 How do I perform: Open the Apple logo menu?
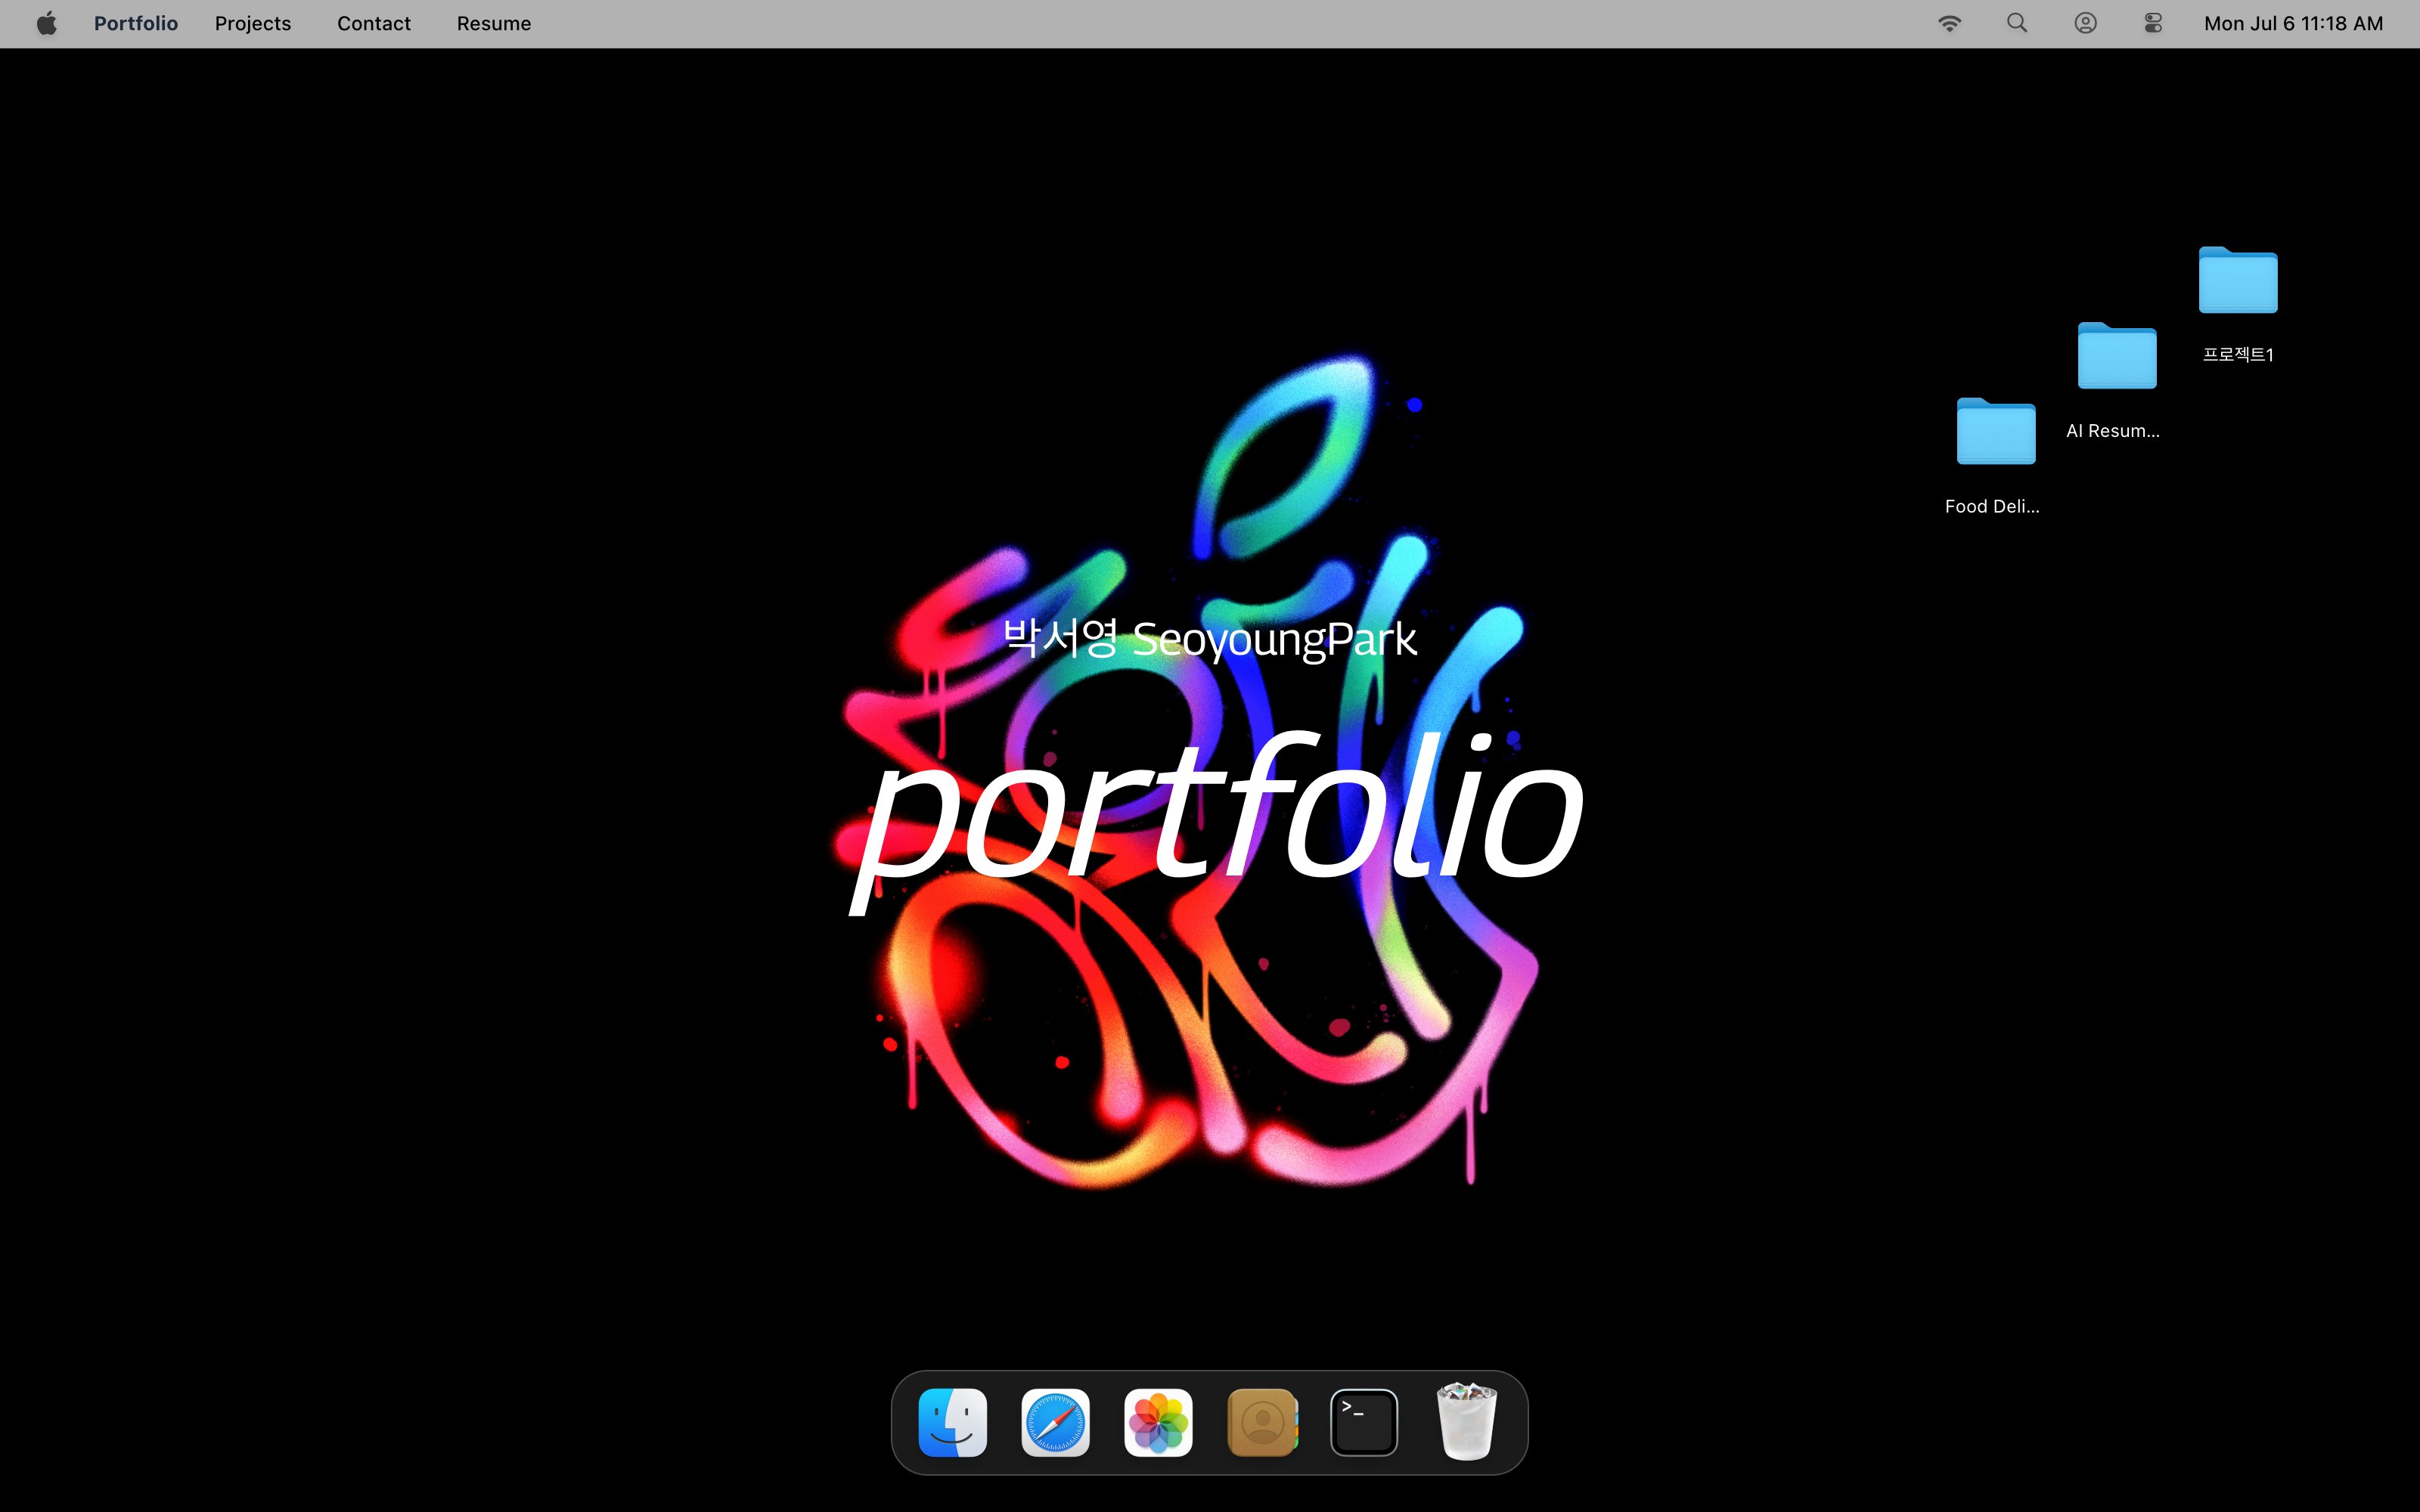pos(46,23)
